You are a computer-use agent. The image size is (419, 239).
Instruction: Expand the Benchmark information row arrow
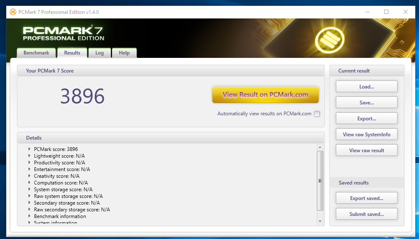pos(29,216)
